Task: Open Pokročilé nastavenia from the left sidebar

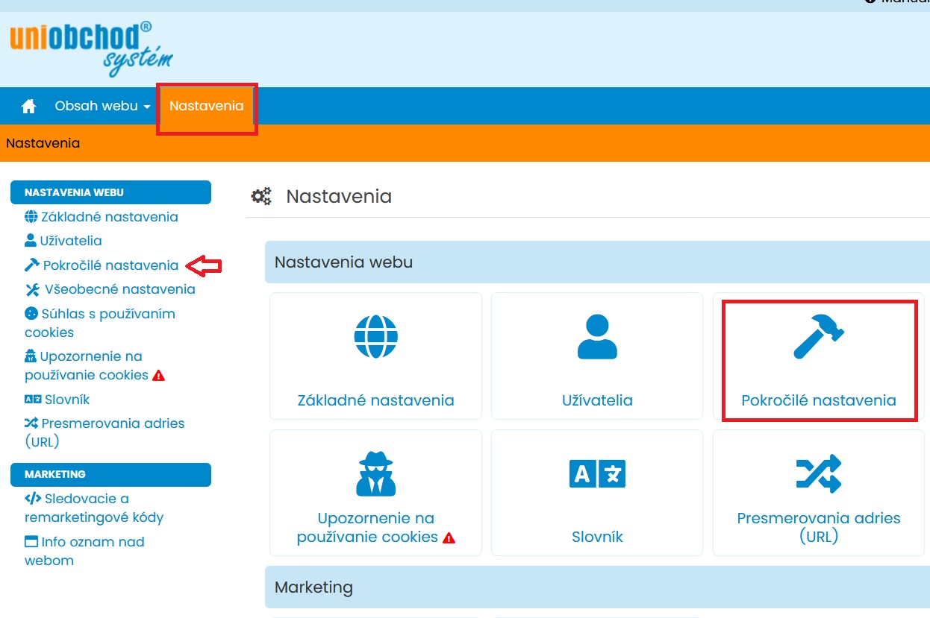Action: coord(110,265)
